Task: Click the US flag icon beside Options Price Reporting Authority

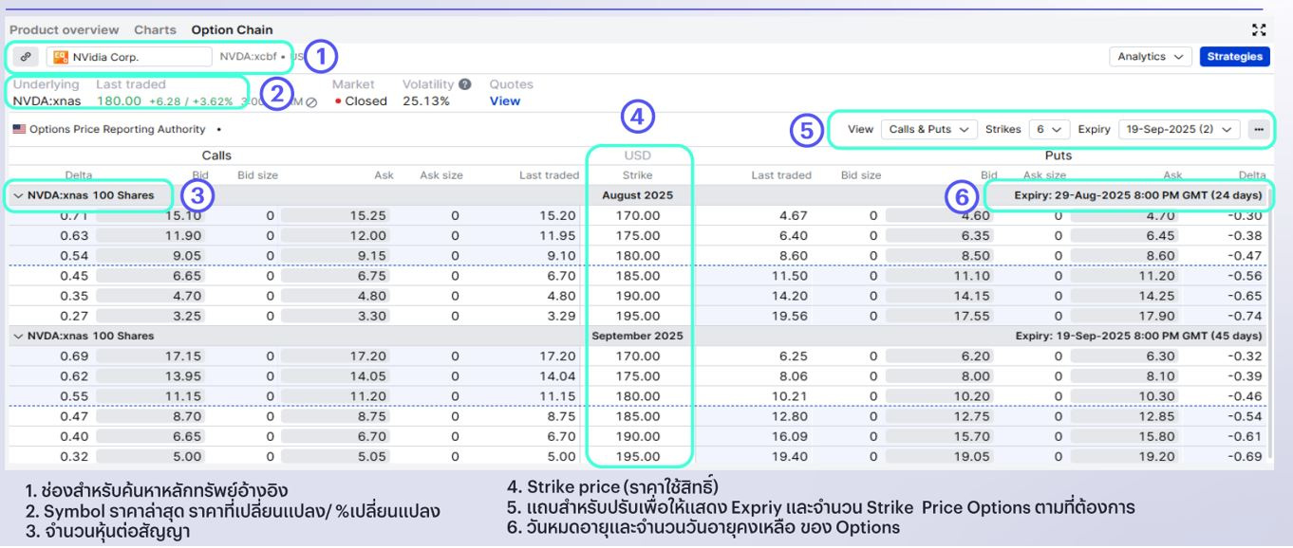Action: point(19,129)
